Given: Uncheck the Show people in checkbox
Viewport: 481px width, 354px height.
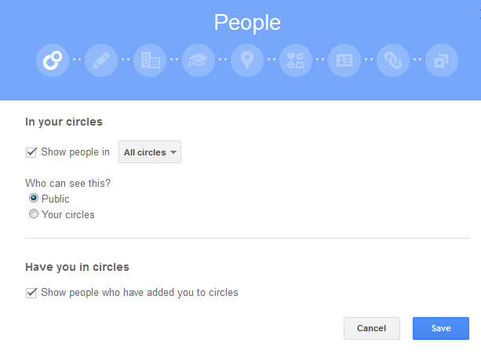Looking at the screenshot, I should [x=31, y=152].
